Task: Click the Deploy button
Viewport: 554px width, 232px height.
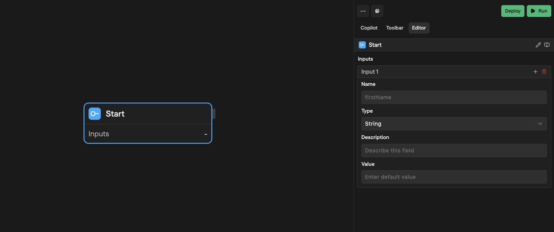Action: 512,11
